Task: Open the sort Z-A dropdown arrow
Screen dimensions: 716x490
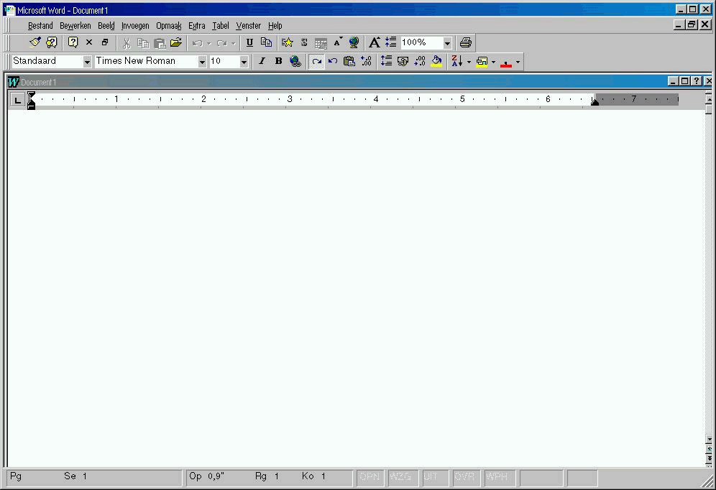Action: coord(469,62)
